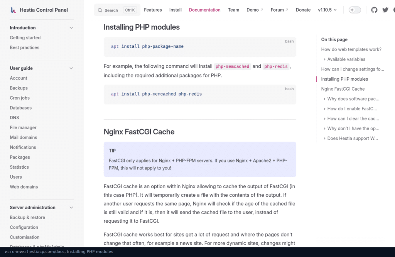Click the chevron beside 'How can I clear the cac...'
Screen dimensions: 395x257
[x=324, y=119]
